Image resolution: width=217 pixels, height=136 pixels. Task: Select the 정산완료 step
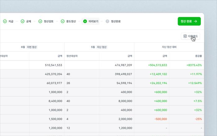click(x=113, y=21)
